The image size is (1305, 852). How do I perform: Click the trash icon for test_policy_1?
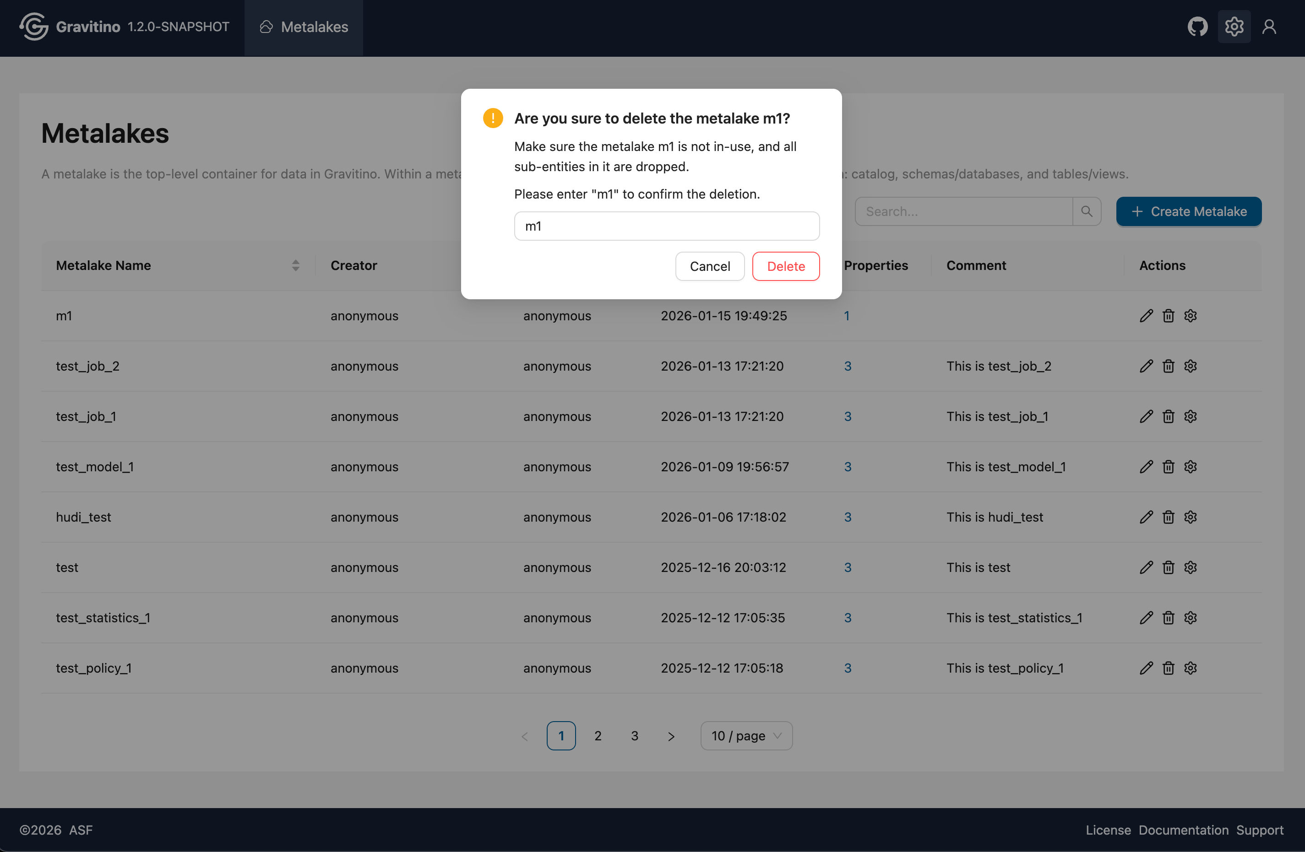coord(1168,668)
